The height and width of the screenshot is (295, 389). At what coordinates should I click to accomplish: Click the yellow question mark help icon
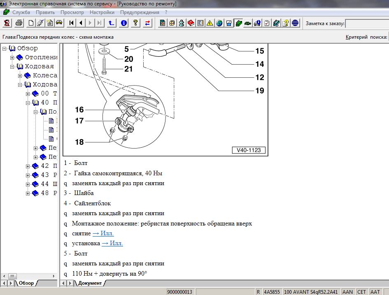coord(135,23)
